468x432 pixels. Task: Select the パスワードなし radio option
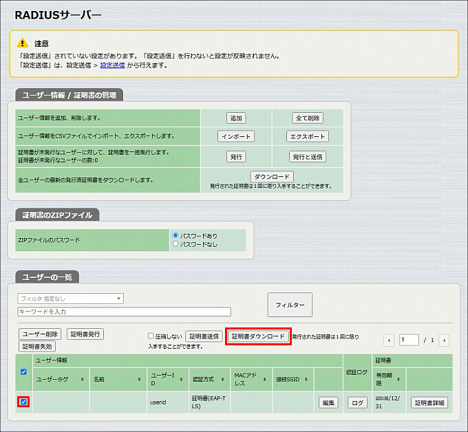175,244
